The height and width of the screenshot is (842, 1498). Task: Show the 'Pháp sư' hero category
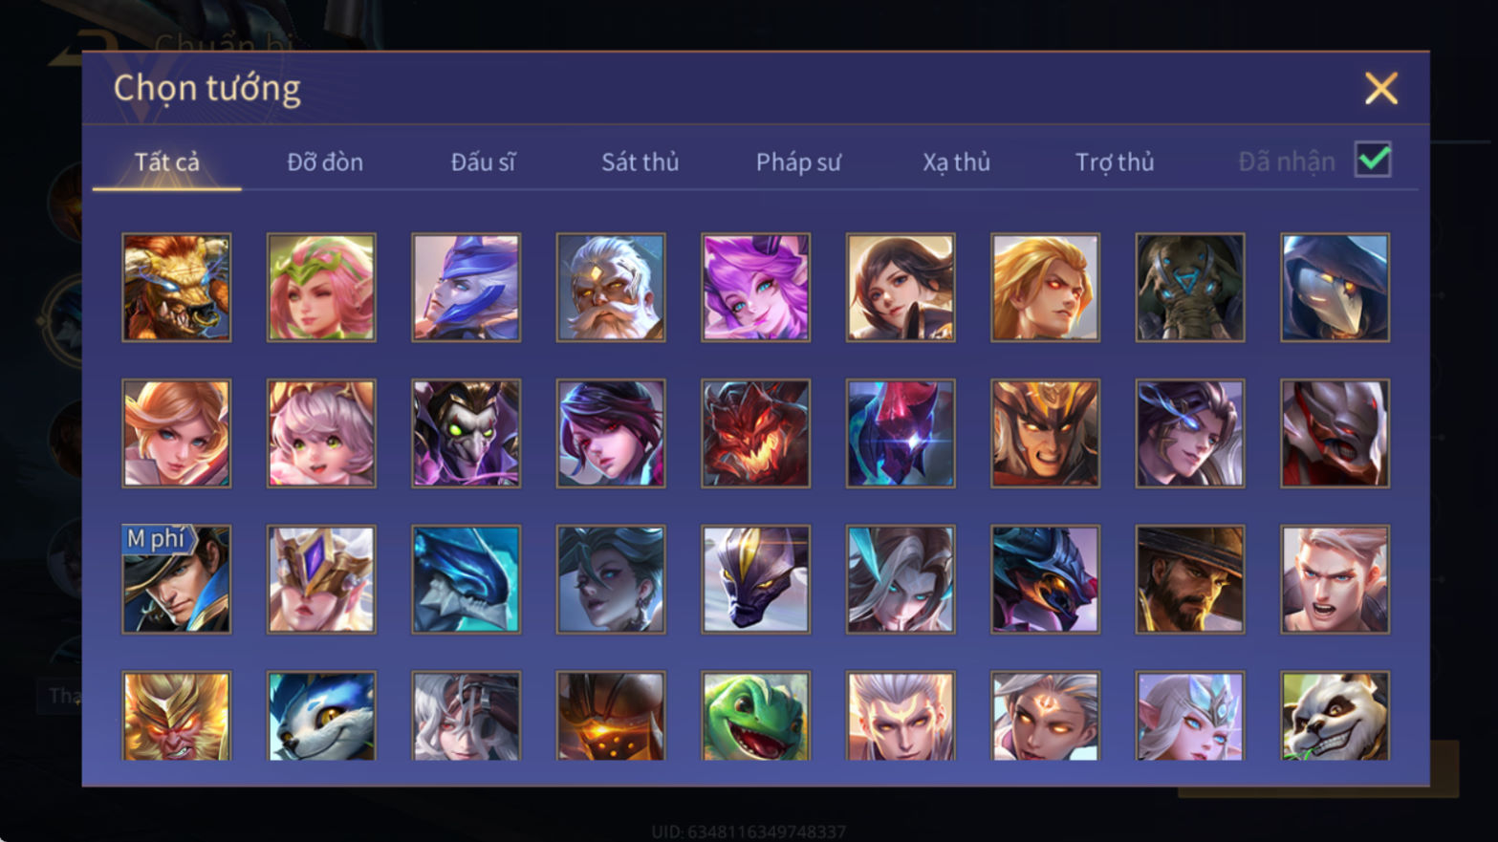coord(798,162)
